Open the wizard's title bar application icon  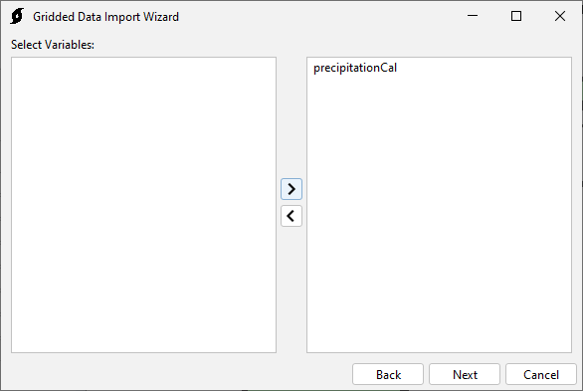17,16
